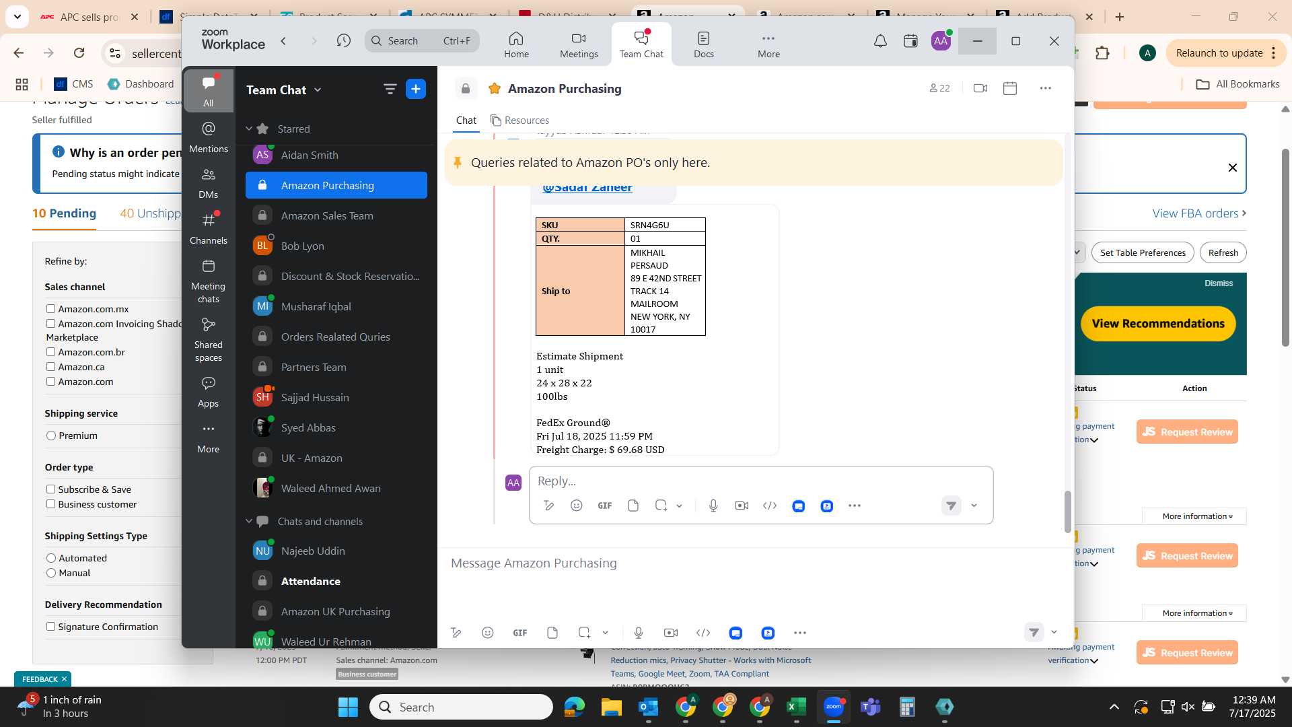Open Apps in Zoom sidebar
Image resolution: width=1292 pixels, height=727 pixels.
(209, 392)
